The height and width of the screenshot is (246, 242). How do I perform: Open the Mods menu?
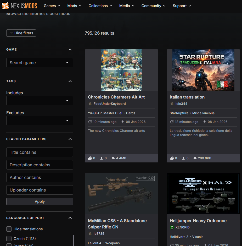[74, 6]
